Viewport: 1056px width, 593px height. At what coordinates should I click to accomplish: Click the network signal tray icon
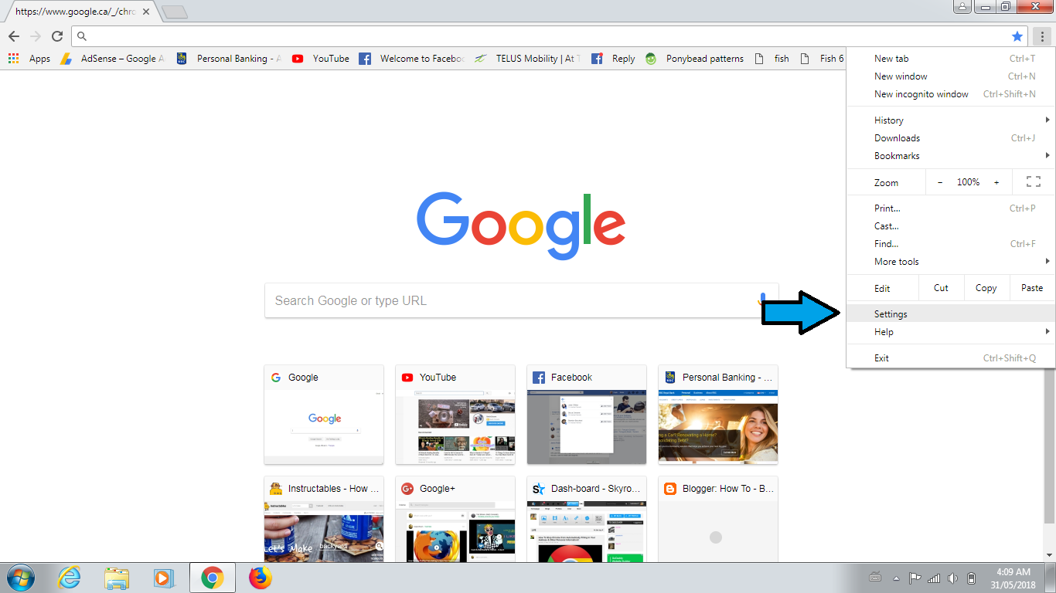(934, 578)
